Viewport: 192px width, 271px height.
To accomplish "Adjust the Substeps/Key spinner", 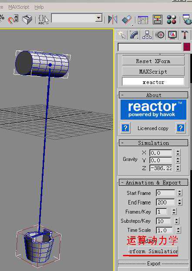I will click(x=177, y=221).
